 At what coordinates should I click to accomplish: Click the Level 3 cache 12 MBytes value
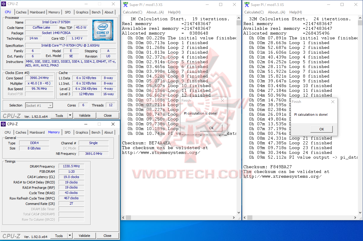pos(86,94)
